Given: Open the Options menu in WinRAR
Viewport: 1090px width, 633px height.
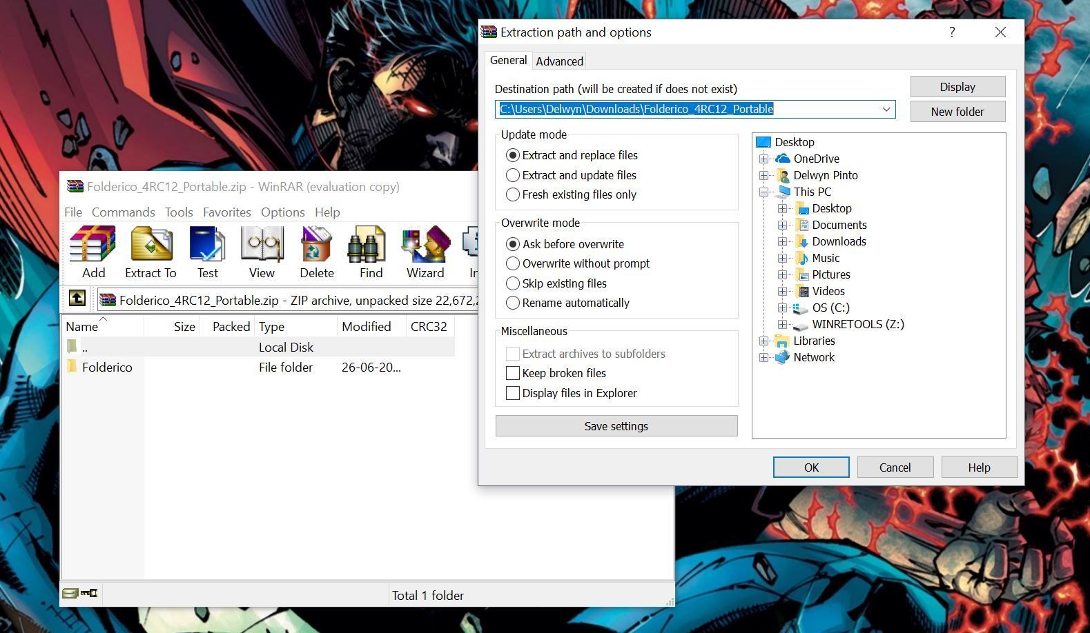Looking at the screenshot, I should pos(283,212).
